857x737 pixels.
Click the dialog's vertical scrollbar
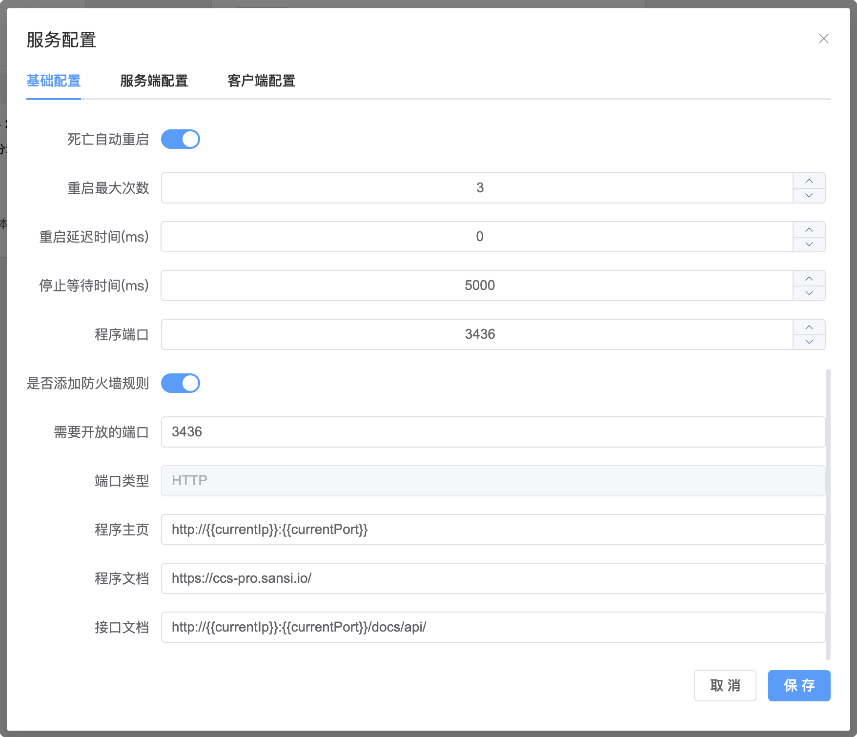click(x=828, y=514)
